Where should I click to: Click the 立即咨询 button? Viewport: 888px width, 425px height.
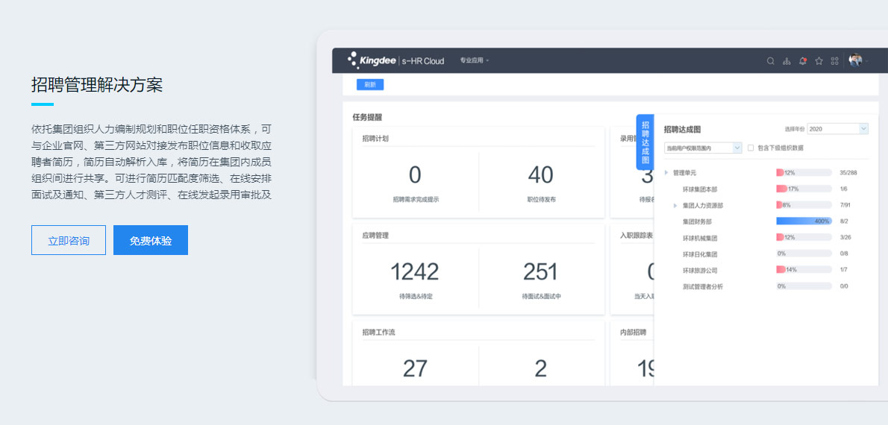coord(69,241)
